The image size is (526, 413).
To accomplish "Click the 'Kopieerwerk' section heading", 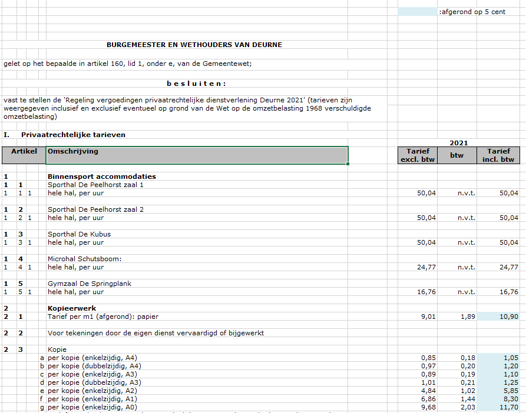I will point(71,308).
